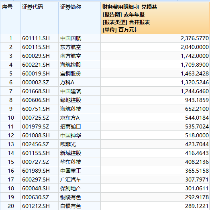Select stock name 保利地产
The image size is (210, 210).
click(71, 189)
